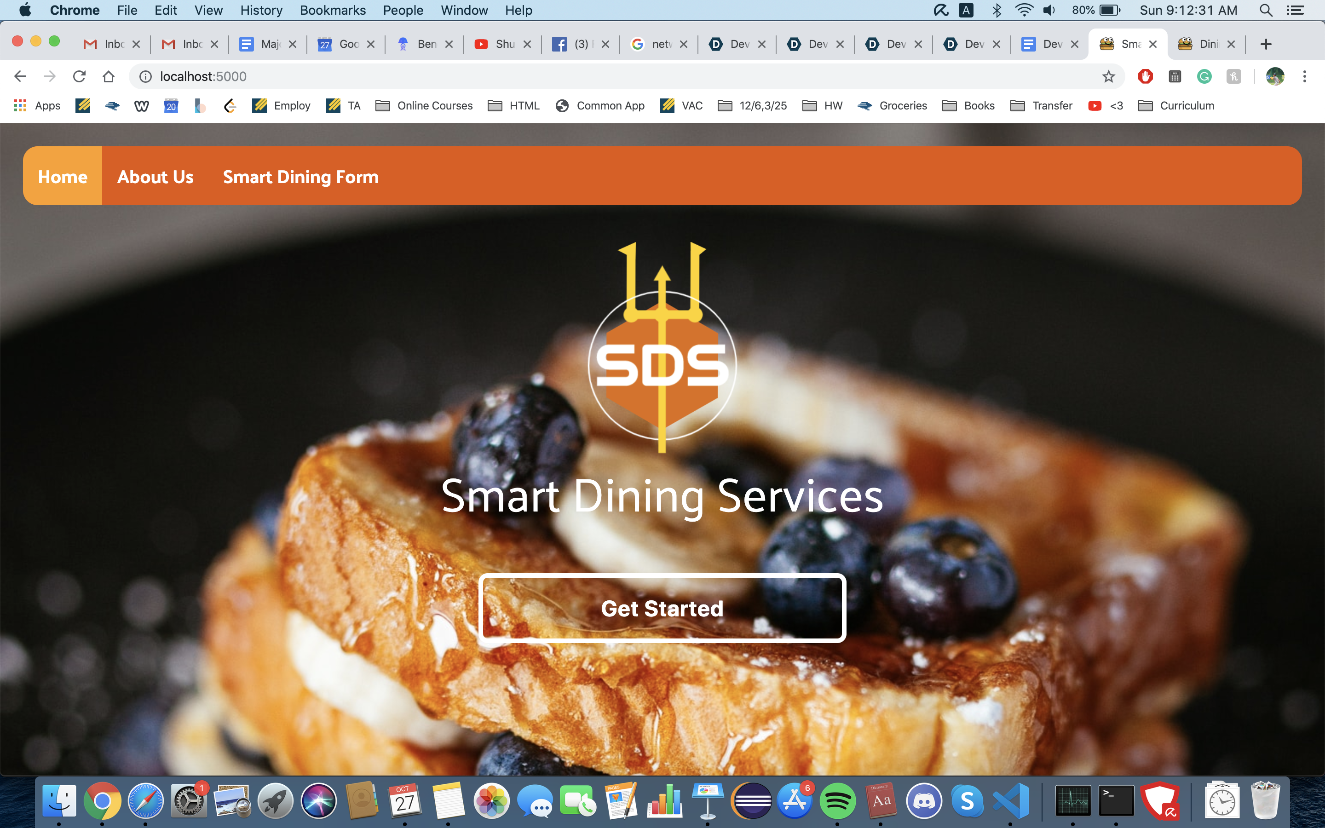Image resolution: width=1325 pixels, height=828 pixels.
Task: Open the Bookmarks menu in menu bar
Action: click(332, 11)
